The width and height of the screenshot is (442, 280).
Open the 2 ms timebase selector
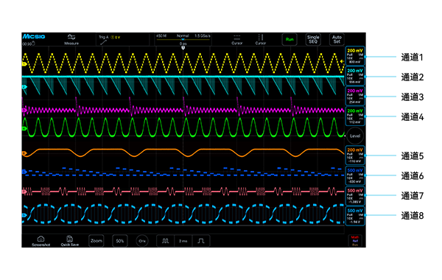point(183,241)
